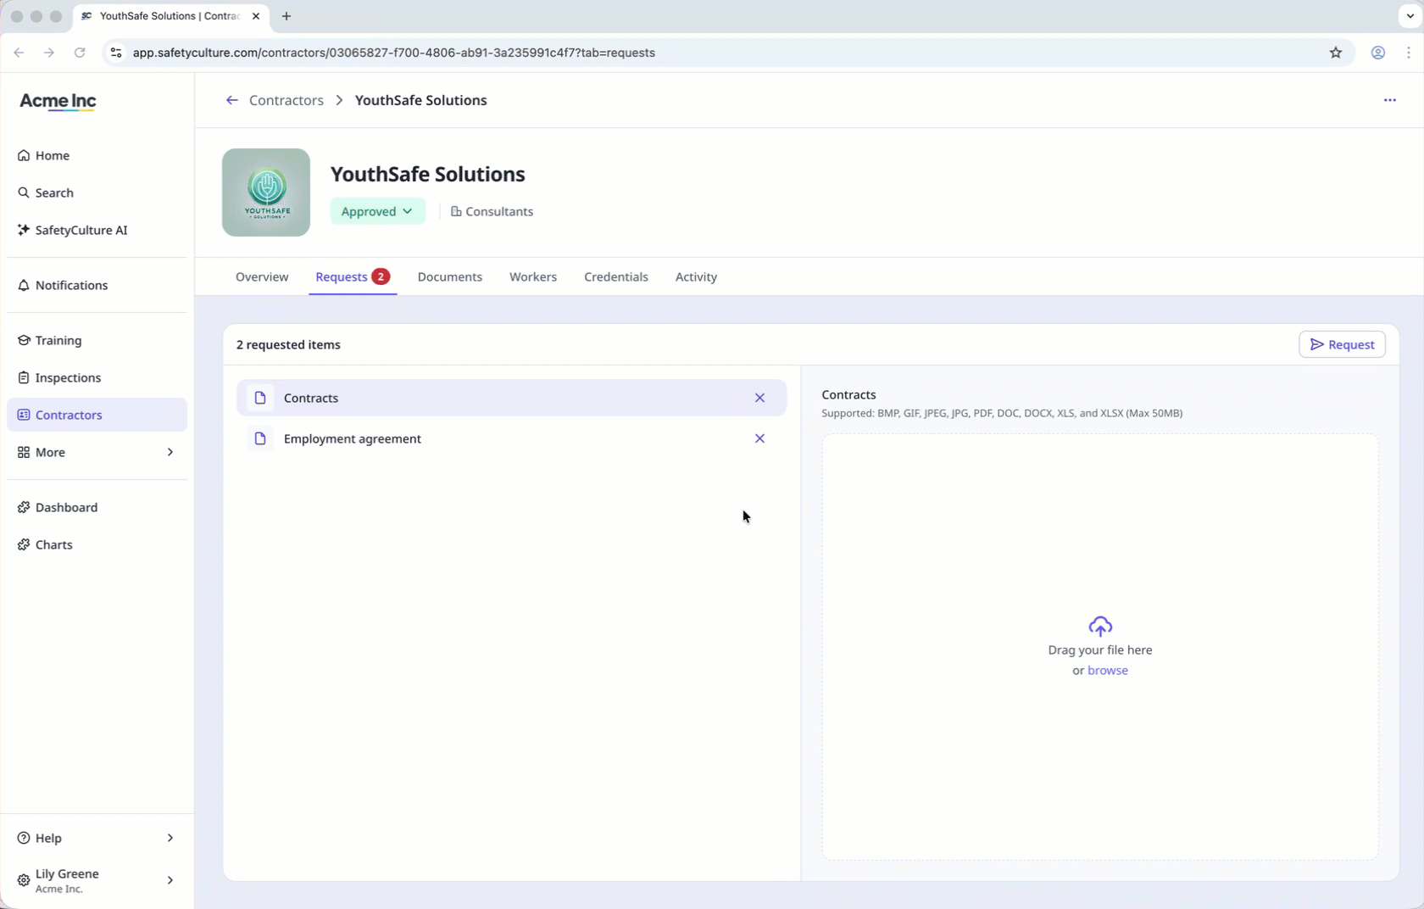Click the Requests badge showing 2
Screen dimensions: 1424x909
(x=381, y=276)
